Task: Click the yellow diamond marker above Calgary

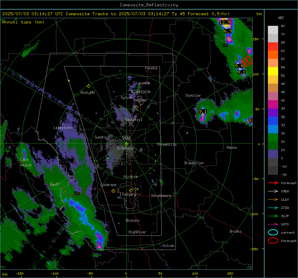Action: pos(131,190)
